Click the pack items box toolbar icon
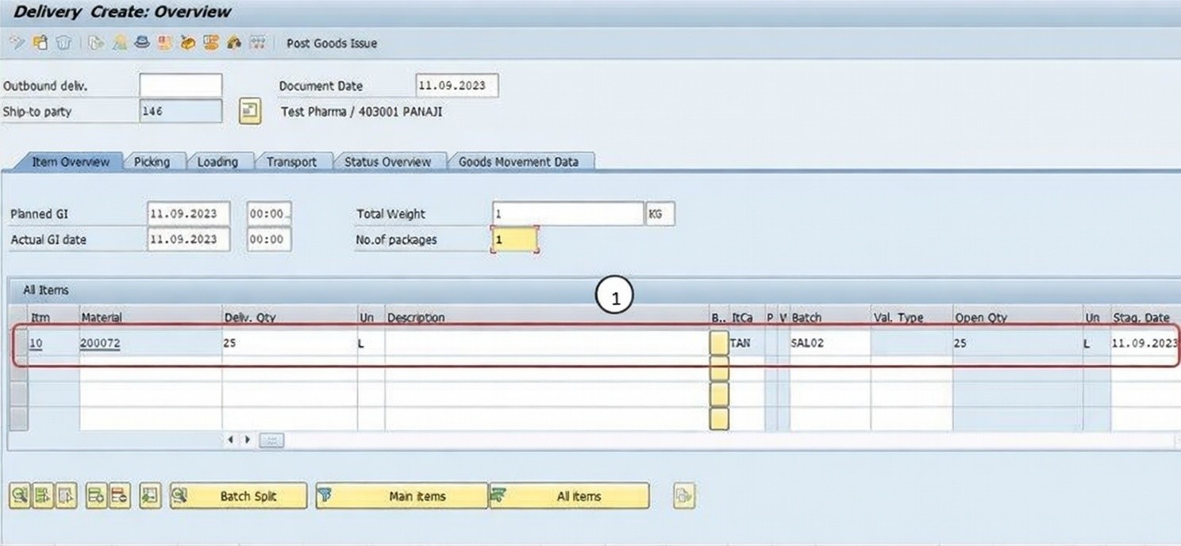 pos(188,43)
